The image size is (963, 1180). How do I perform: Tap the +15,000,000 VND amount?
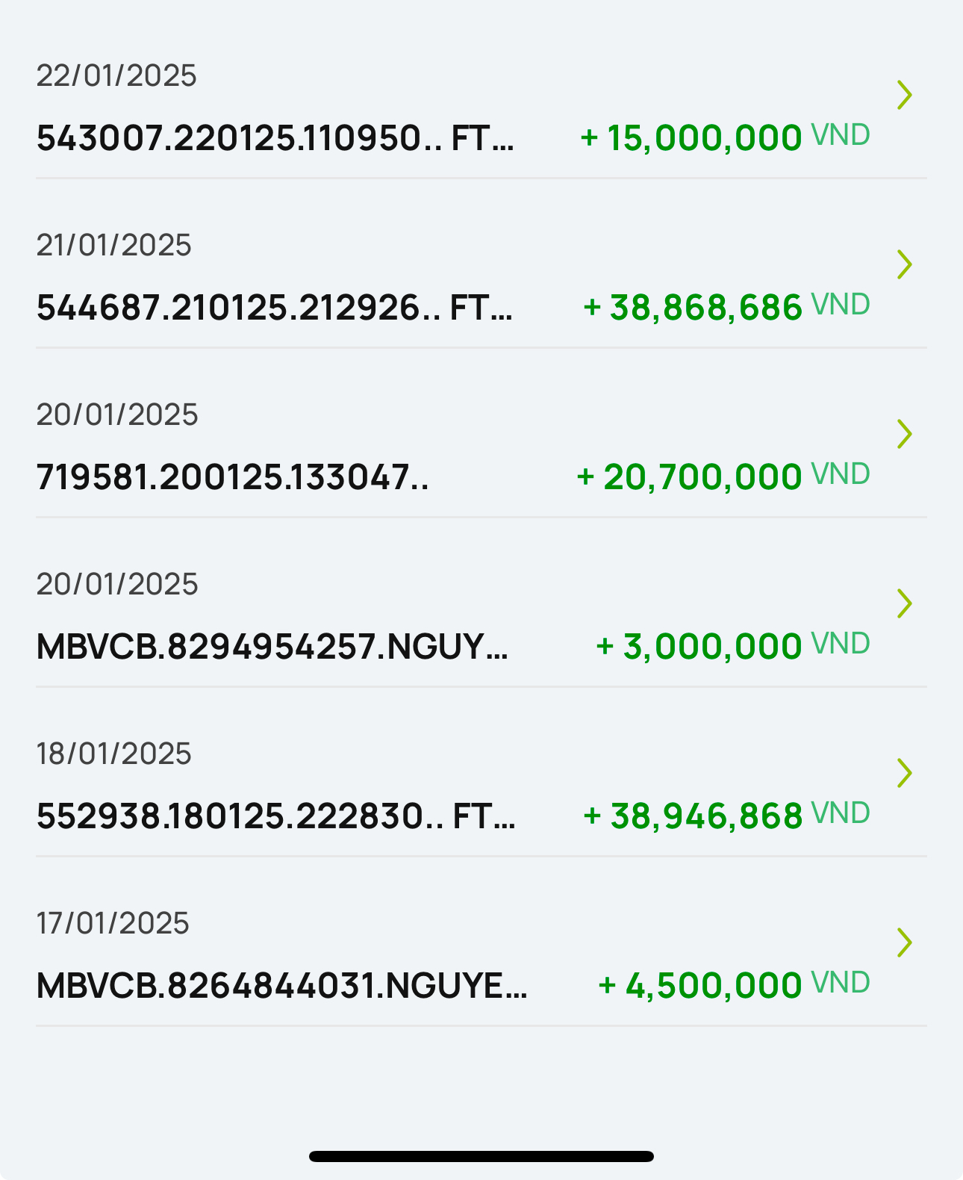[724, 138]
